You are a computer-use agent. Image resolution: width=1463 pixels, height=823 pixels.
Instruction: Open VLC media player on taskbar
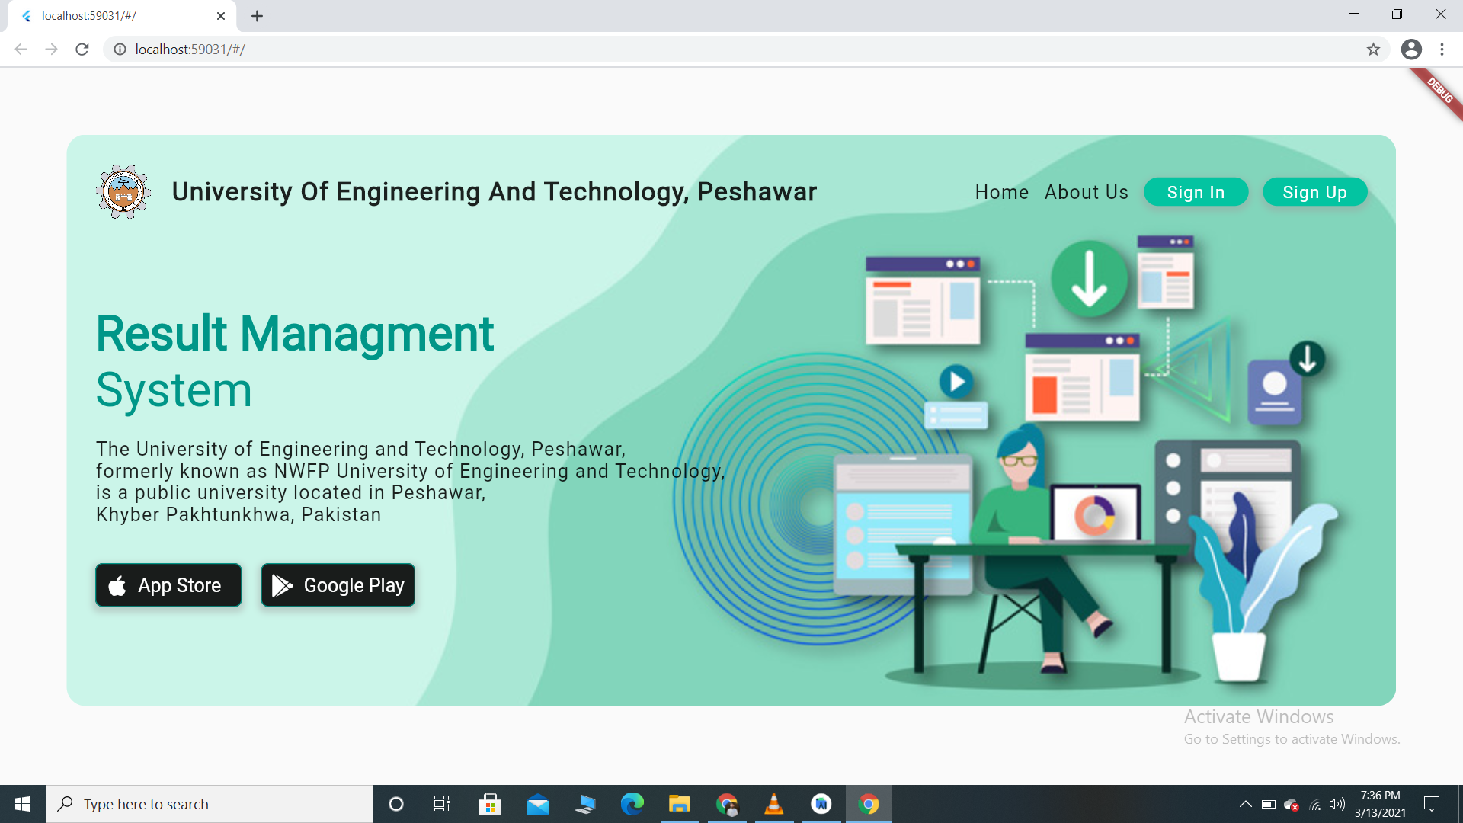coord(774,804)
